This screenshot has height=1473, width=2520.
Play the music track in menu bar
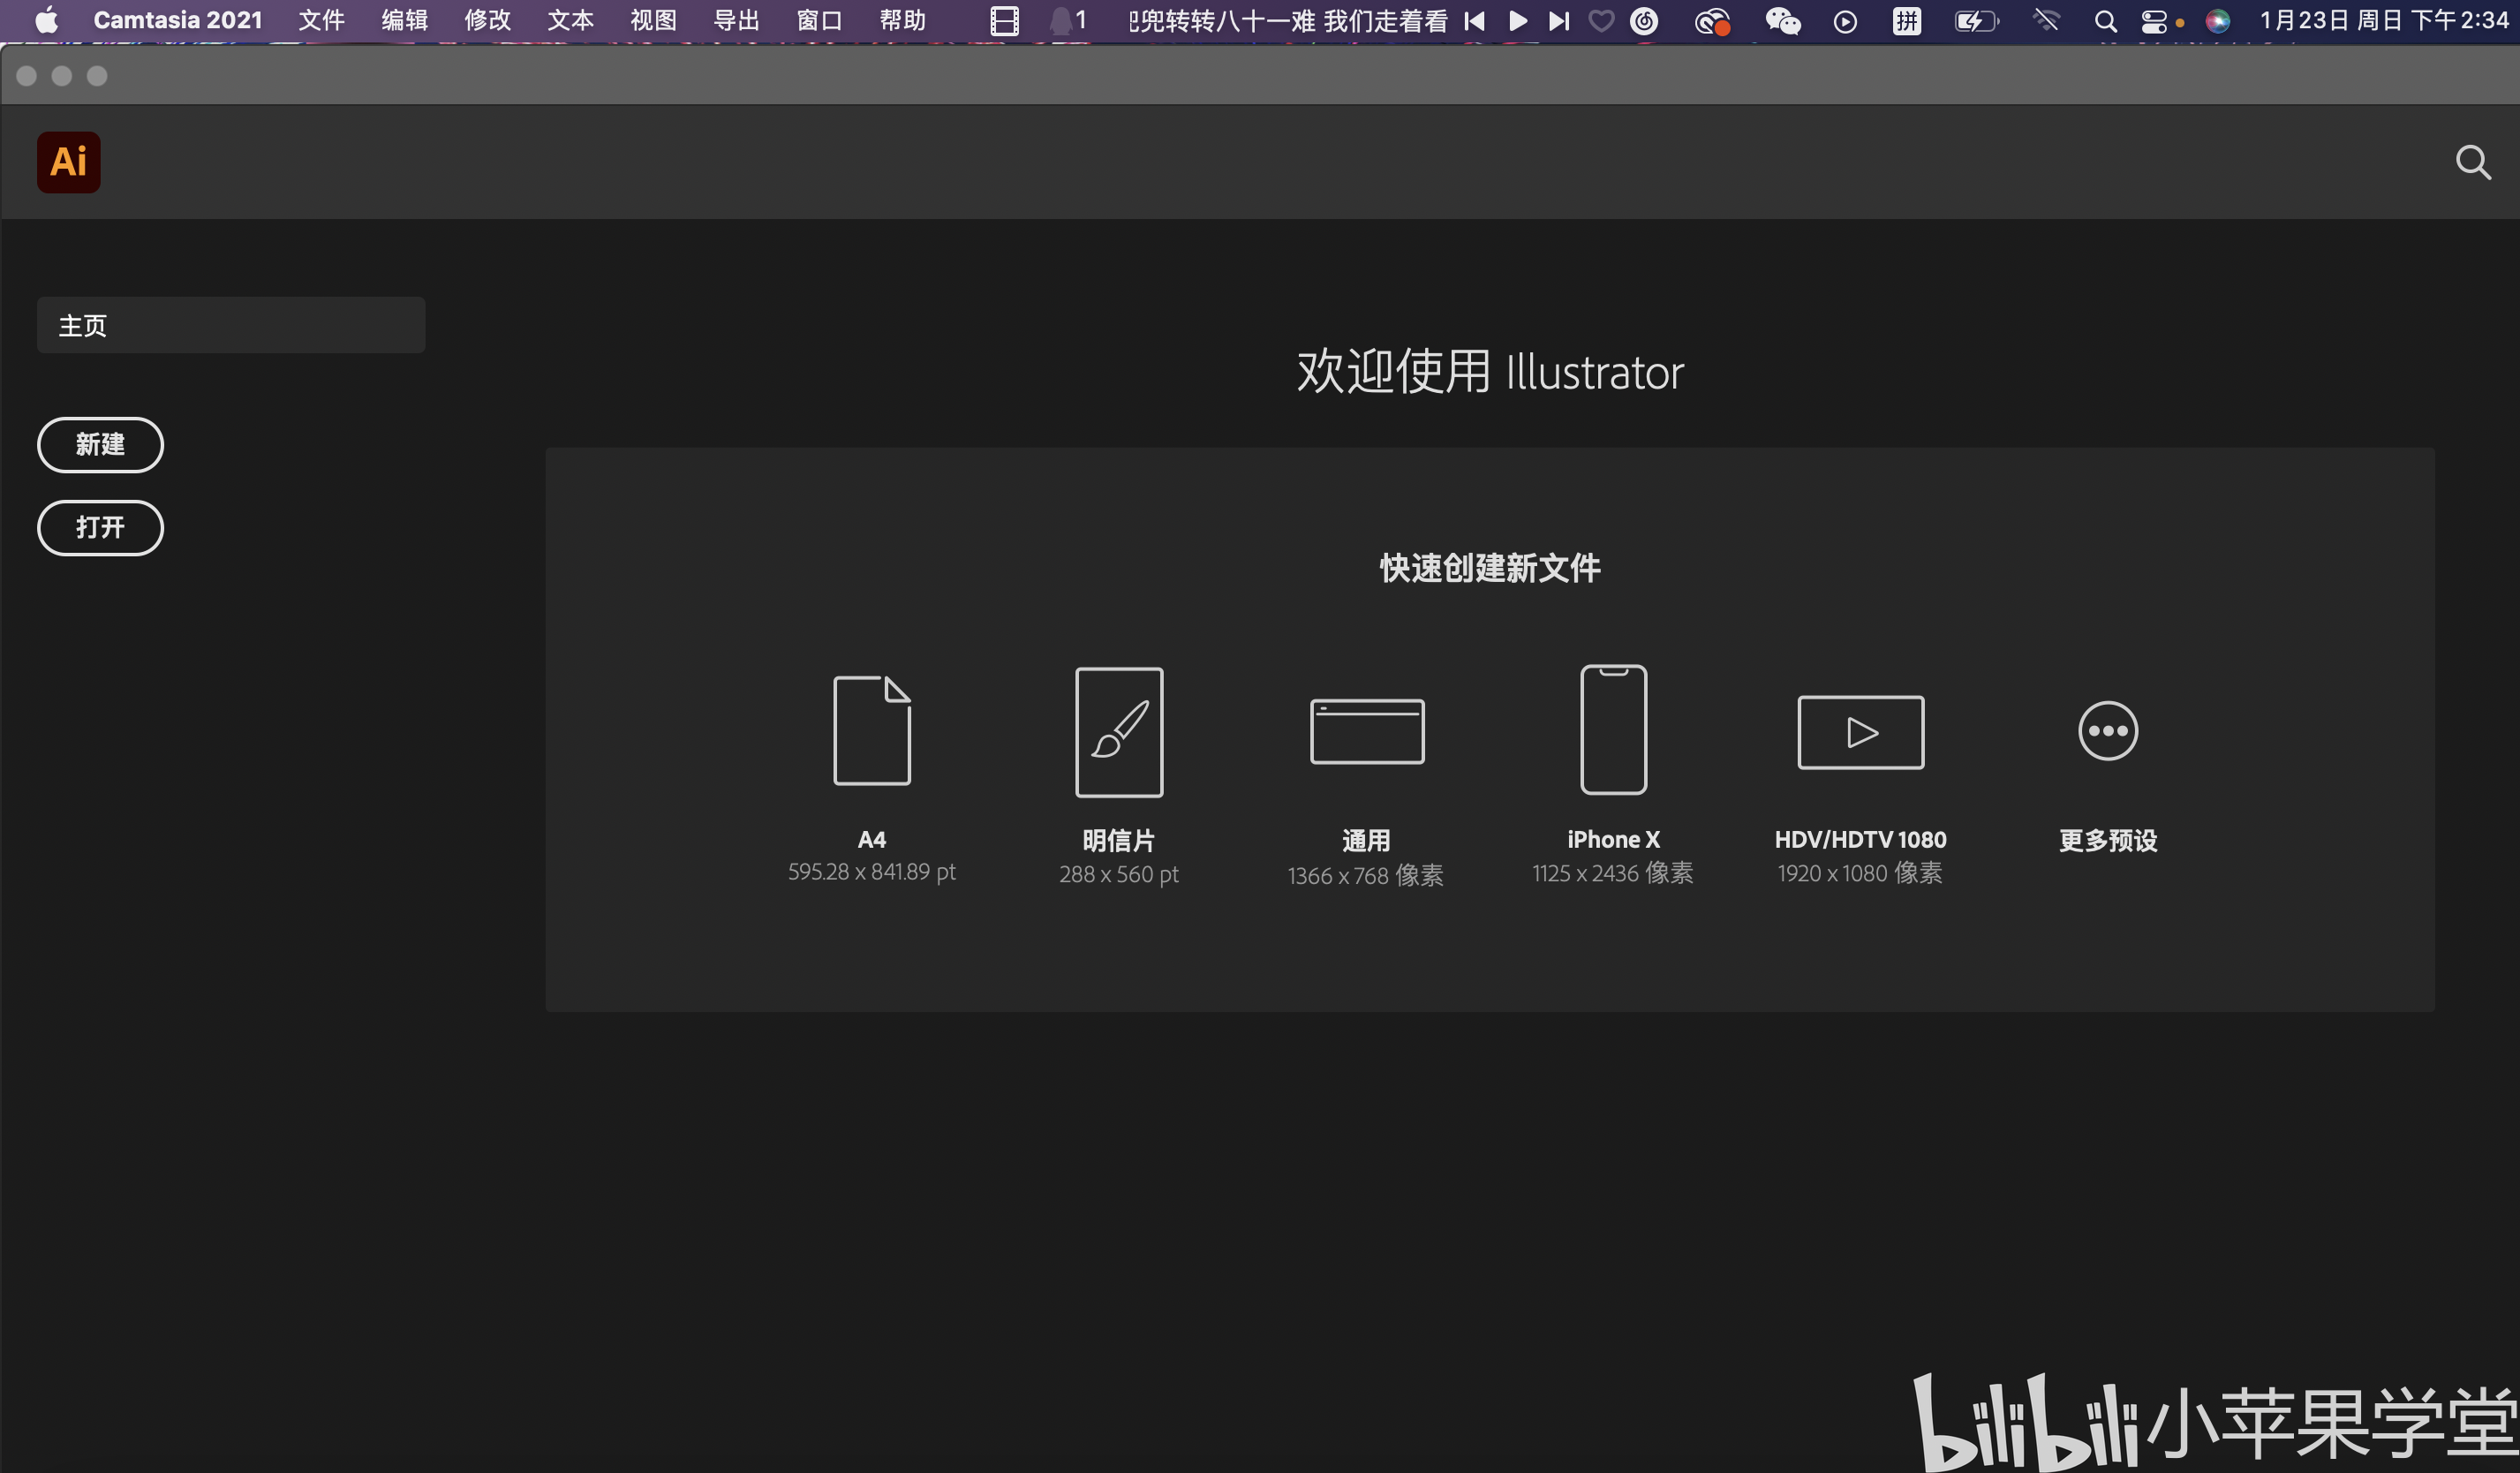(1517, 21)
